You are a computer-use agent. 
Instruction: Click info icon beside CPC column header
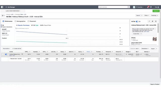(x=48, y=52)
